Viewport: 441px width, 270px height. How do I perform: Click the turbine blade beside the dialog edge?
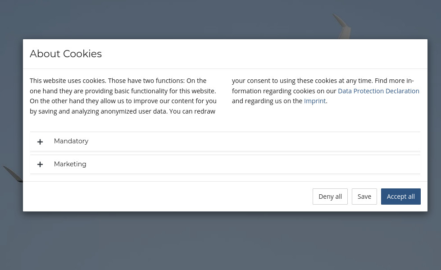(13, 174)
